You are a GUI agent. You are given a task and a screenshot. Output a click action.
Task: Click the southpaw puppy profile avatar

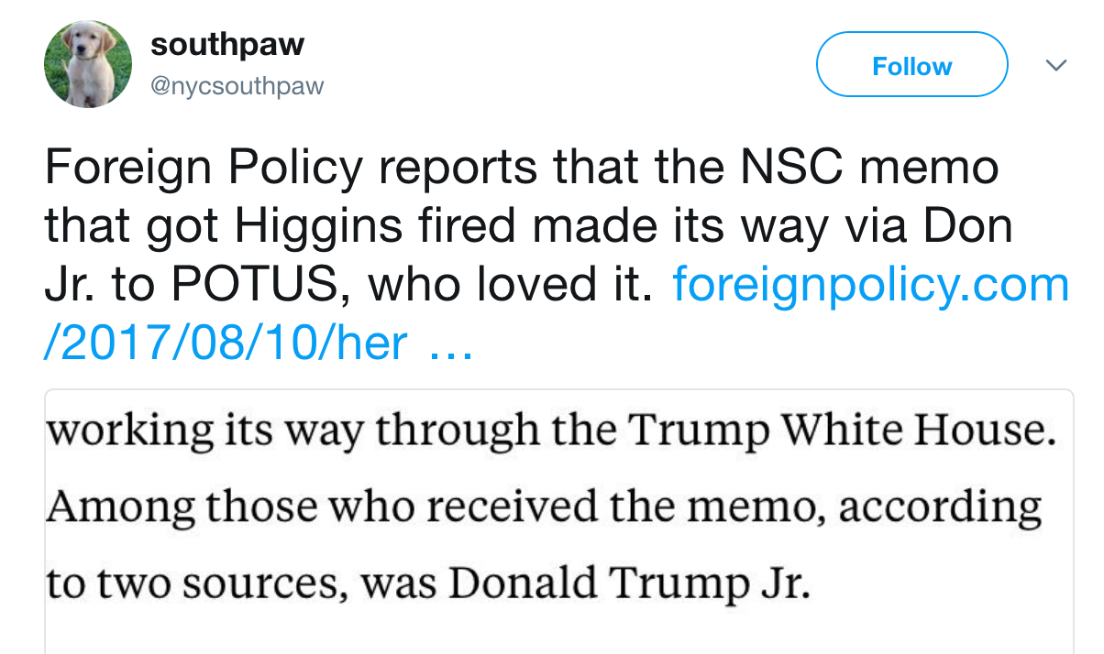click(88, 64)
